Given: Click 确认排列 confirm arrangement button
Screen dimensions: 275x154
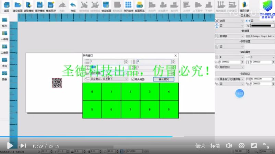Looking at the screenshot, I should pos(164,79).
